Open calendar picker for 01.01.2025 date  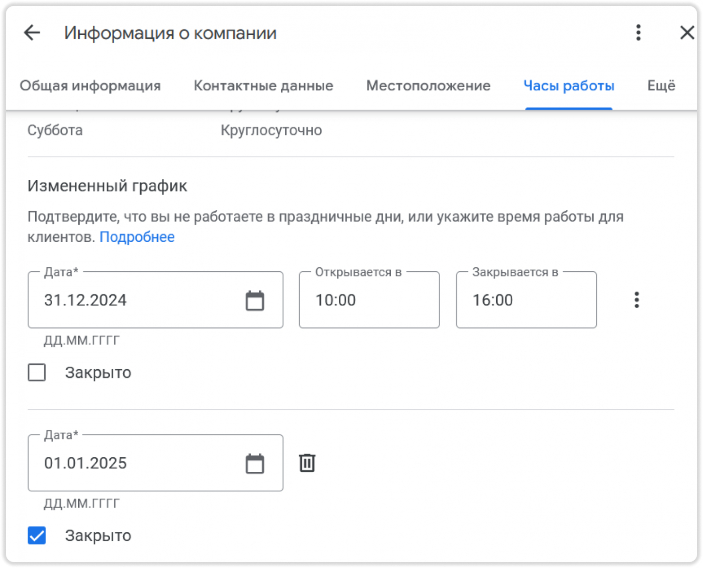[x=255, y=464]
